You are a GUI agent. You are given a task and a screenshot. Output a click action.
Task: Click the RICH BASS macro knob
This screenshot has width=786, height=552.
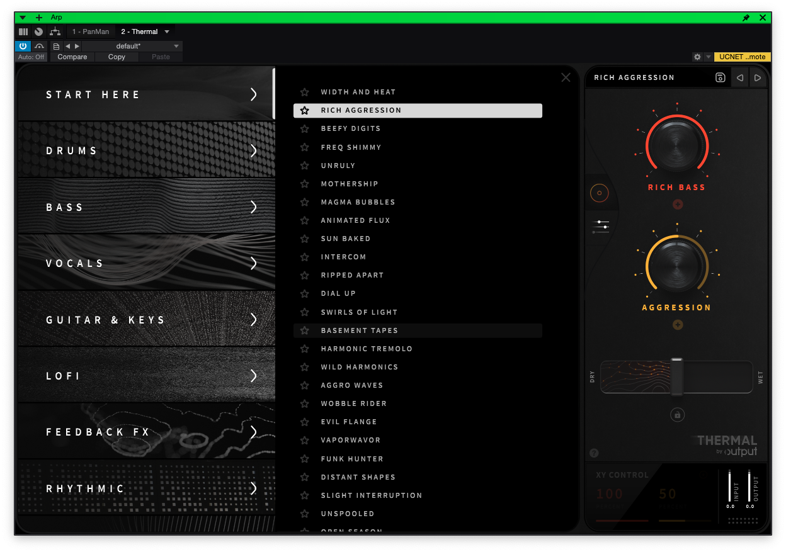point(677,146)
